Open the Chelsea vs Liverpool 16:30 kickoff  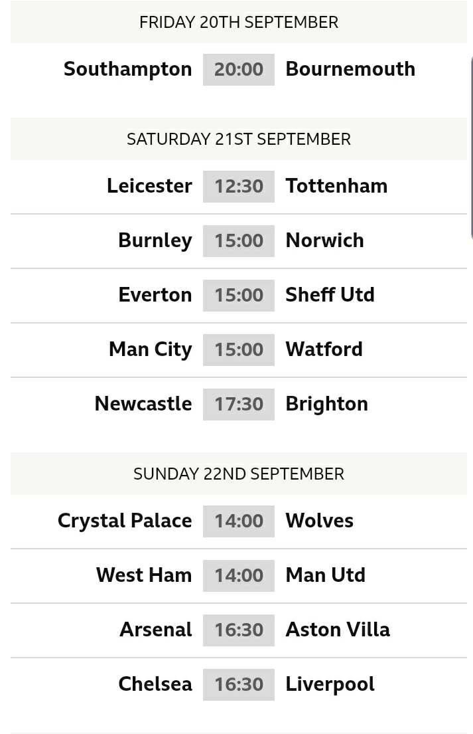click(238, 684)
